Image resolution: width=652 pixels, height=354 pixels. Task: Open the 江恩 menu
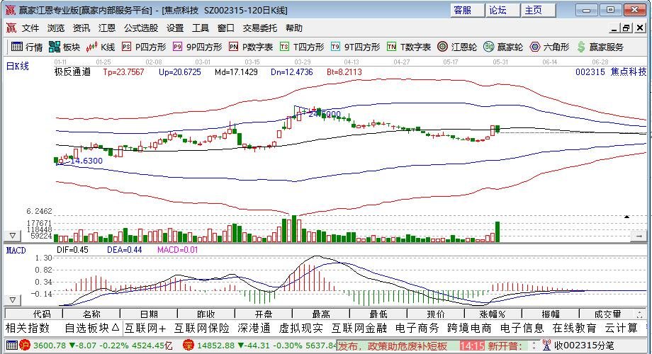coord(107,28)
